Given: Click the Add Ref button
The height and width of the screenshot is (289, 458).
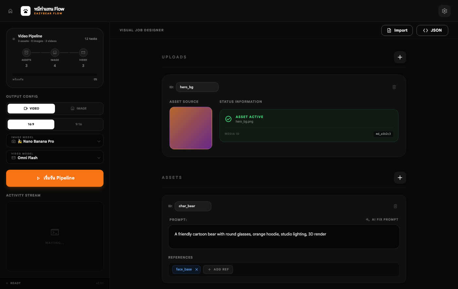Looking at the screenshot, I should pos(218,269).
